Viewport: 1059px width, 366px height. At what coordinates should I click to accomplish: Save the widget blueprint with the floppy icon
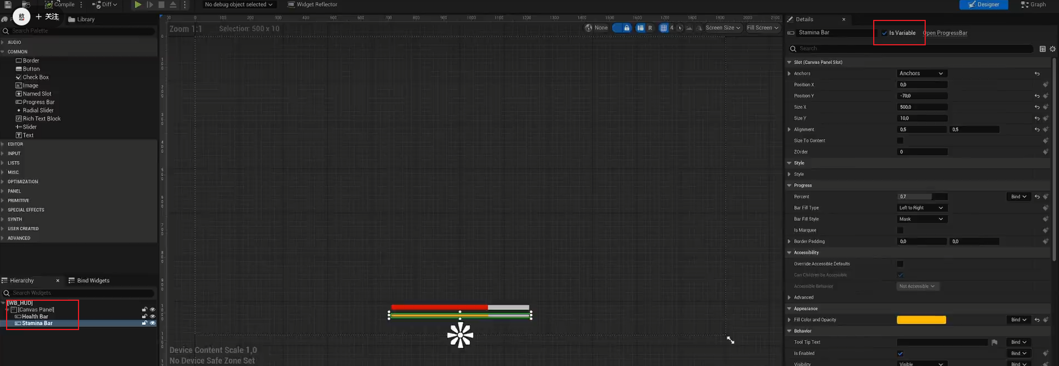pyautogui.click(x=8, y=4)
